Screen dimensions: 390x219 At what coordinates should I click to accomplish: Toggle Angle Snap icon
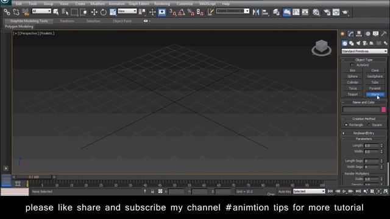coord(182,12)
